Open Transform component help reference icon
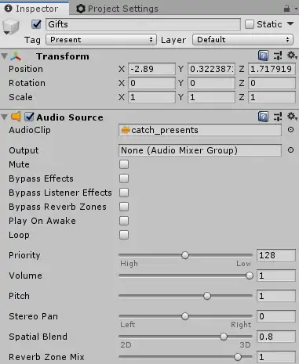299x364 pixels. click(263, 56)
